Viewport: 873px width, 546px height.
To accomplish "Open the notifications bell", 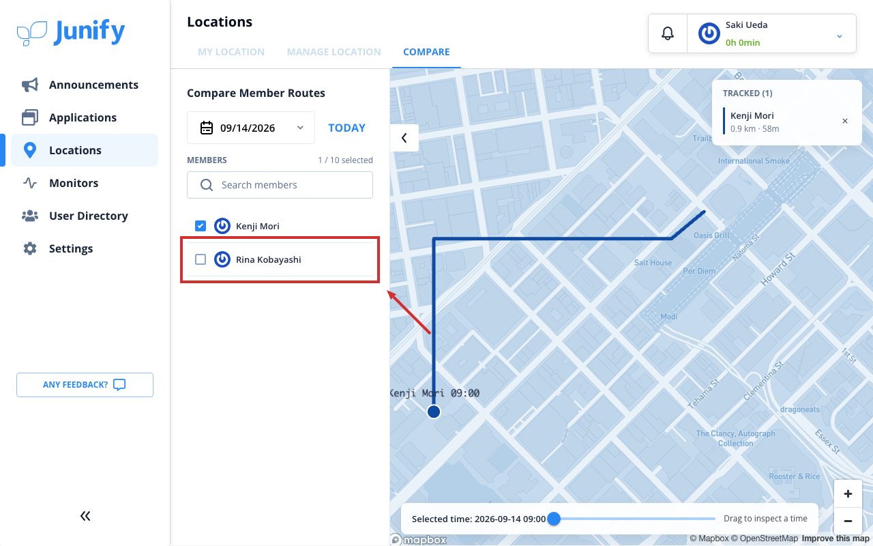I will pyautogui.click(x=668, y=33).
